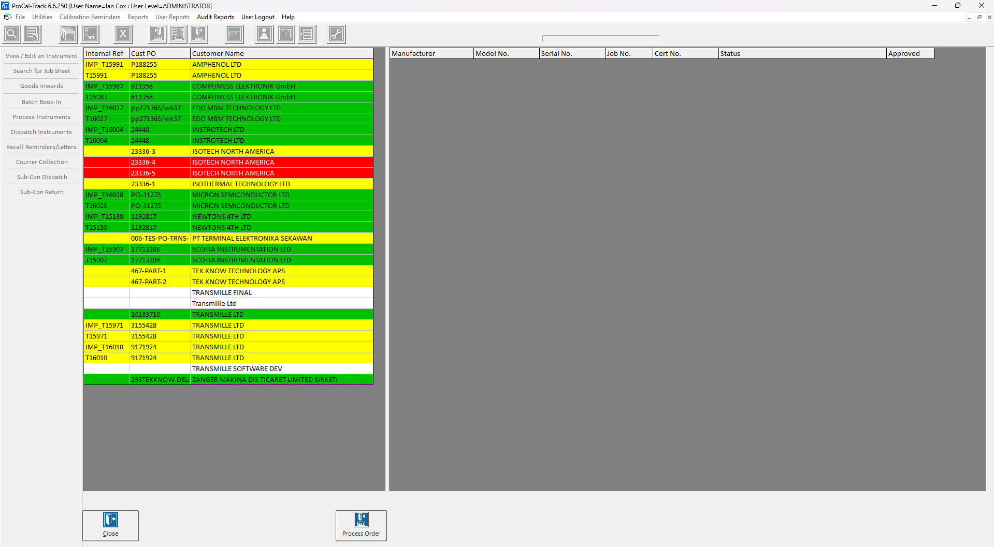Image resolution: width=994 pixels, height=547 pixels.
Task: Open Search for Job Sheet
Action: [41, 71]
